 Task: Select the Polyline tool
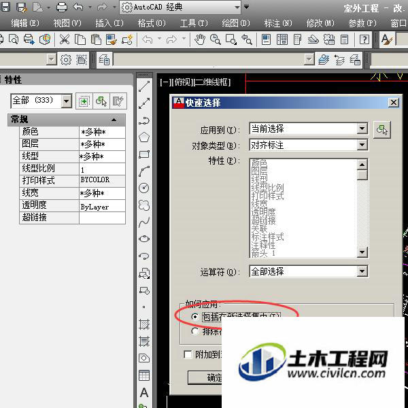coord(144,120)
